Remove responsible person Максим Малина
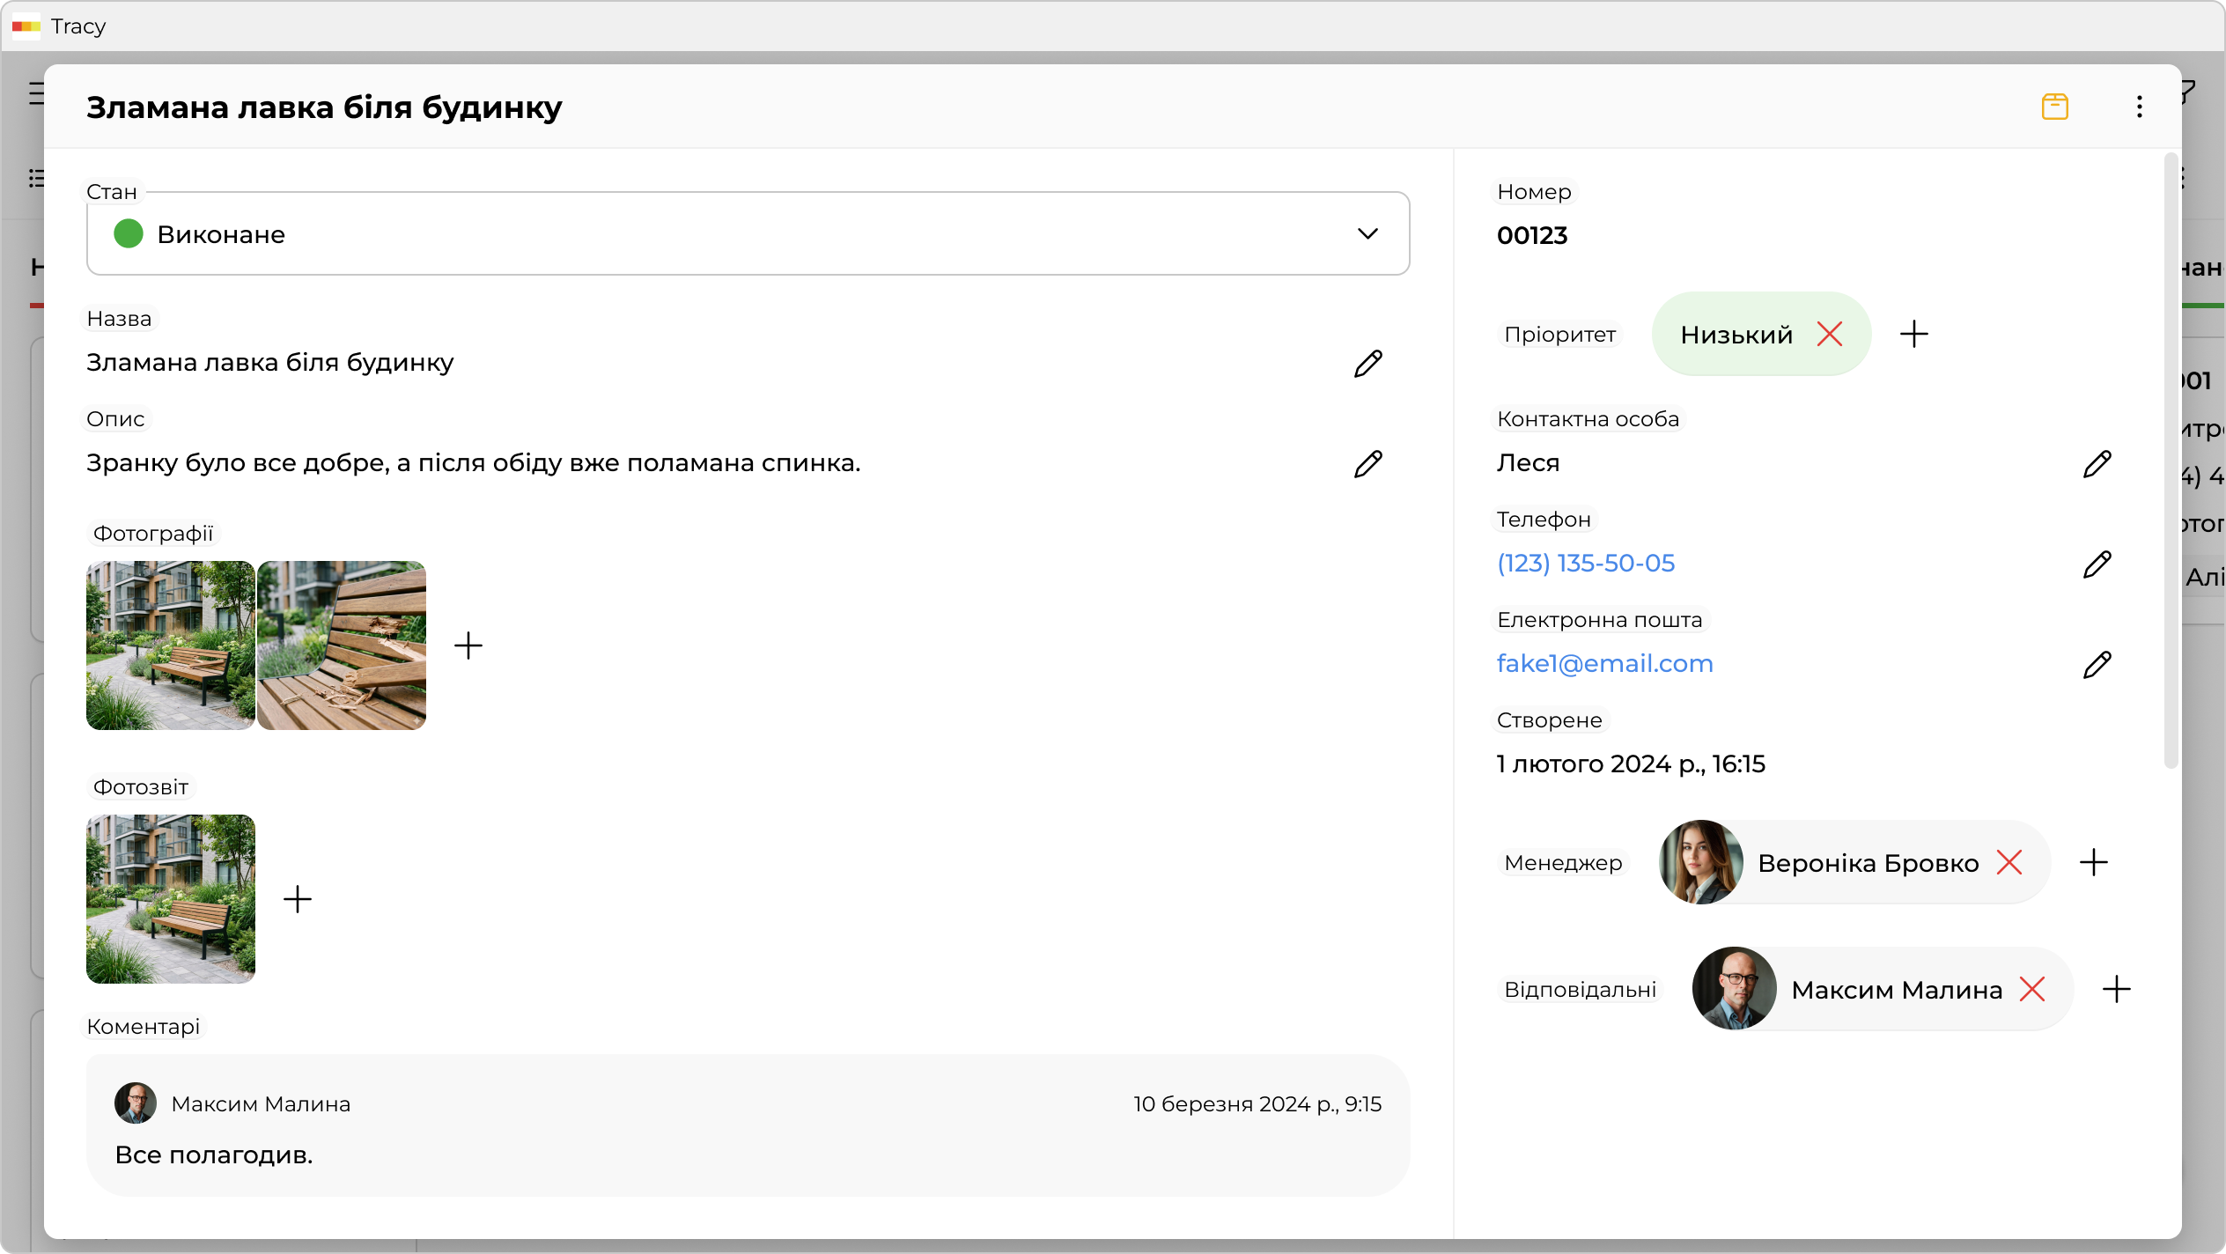 click(x=2032, y=989)
